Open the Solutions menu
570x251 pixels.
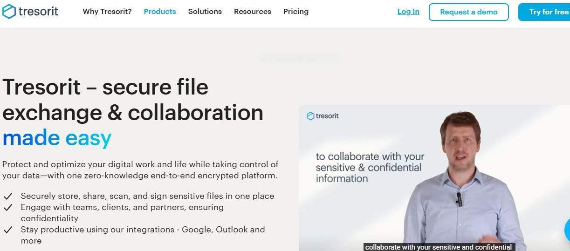(x=205, y=12)
